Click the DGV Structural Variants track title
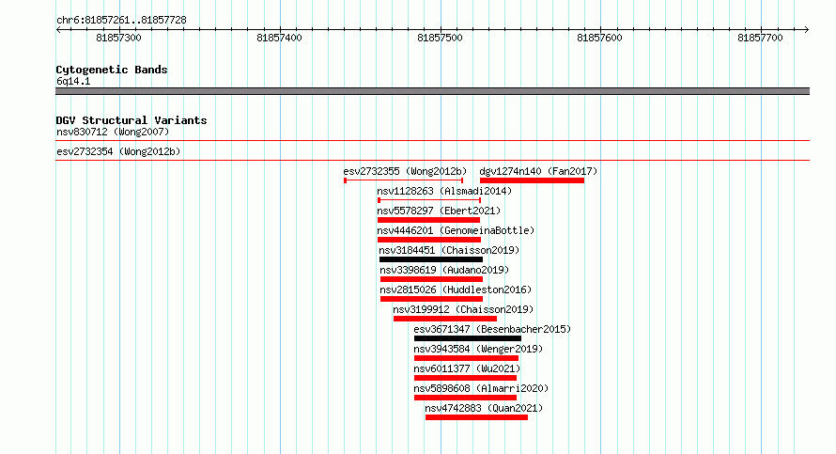Viewport: 836px width, 454px height. pyautogui.click(x=132, y=120)
